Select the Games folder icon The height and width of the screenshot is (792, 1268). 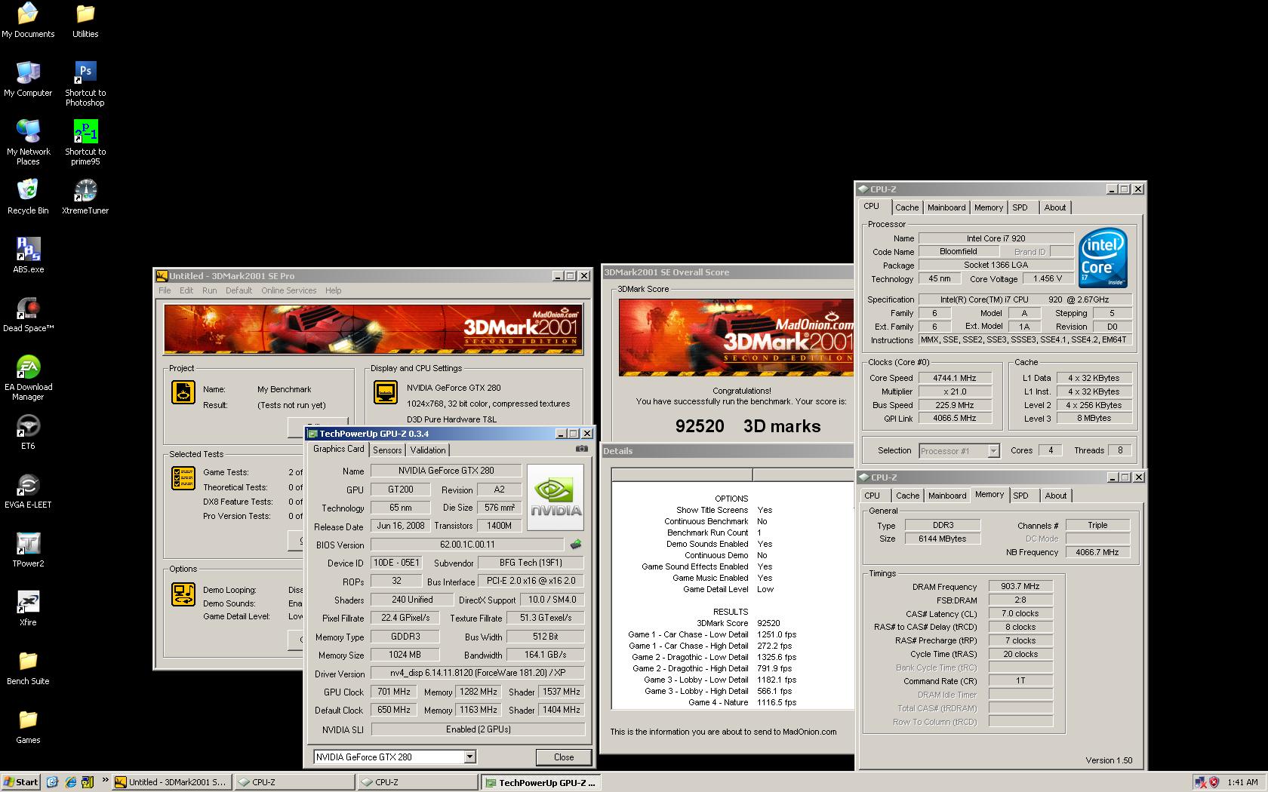[28, 726]
